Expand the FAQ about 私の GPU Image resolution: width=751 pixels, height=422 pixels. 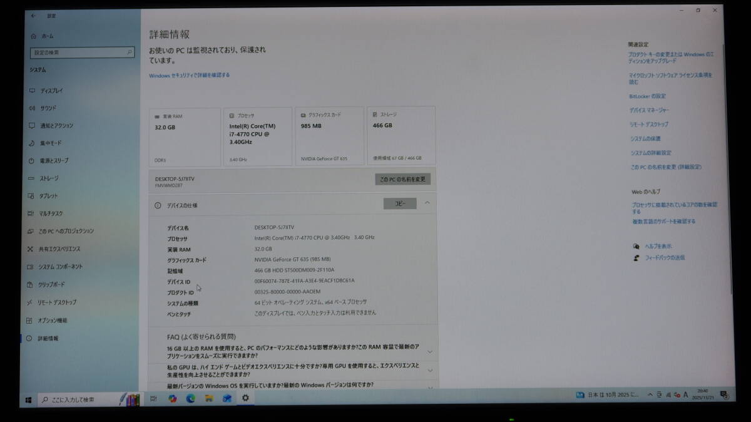click(430, 370)
